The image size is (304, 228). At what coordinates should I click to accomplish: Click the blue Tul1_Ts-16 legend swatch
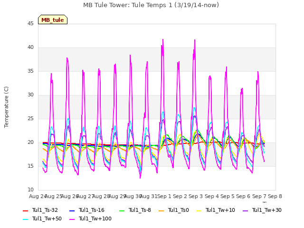[x=72, y=210]
